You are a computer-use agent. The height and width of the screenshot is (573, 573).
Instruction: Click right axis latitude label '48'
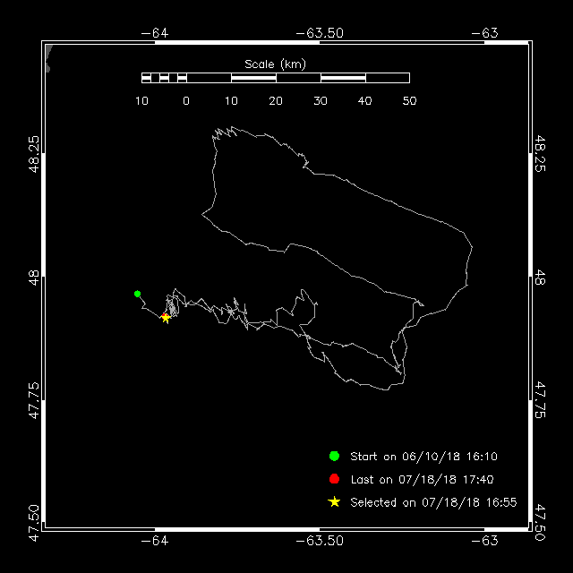point(540,278)
